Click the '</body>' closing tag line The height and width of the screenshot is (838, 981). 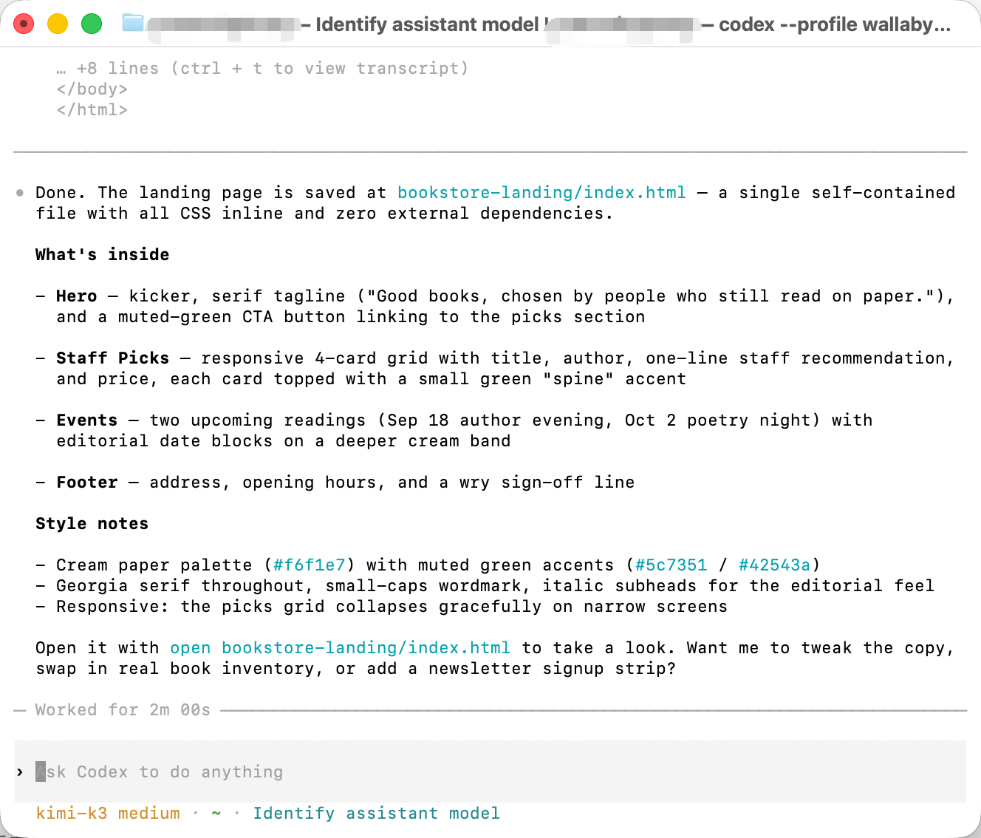[x=92, y=89]
